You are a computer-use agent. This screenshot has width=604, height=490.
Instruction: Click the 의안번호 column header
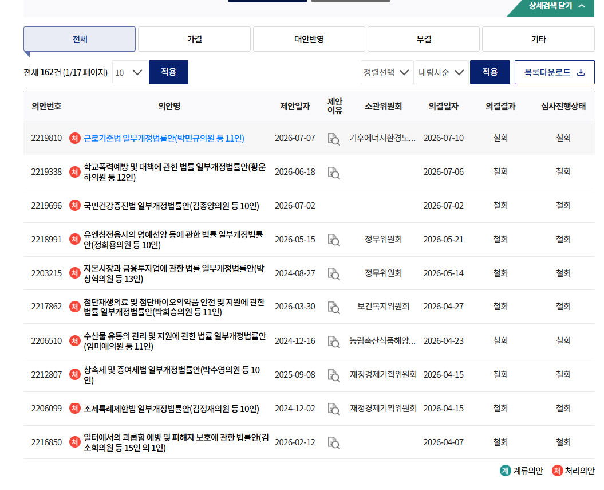46,106
